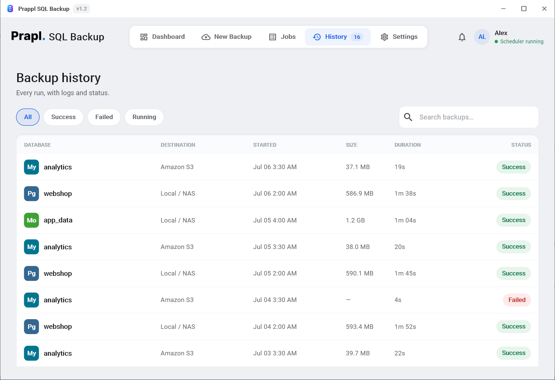Click the Failed status badge
The height and width of the screenshot is (380, 555).
pos(517,300)
